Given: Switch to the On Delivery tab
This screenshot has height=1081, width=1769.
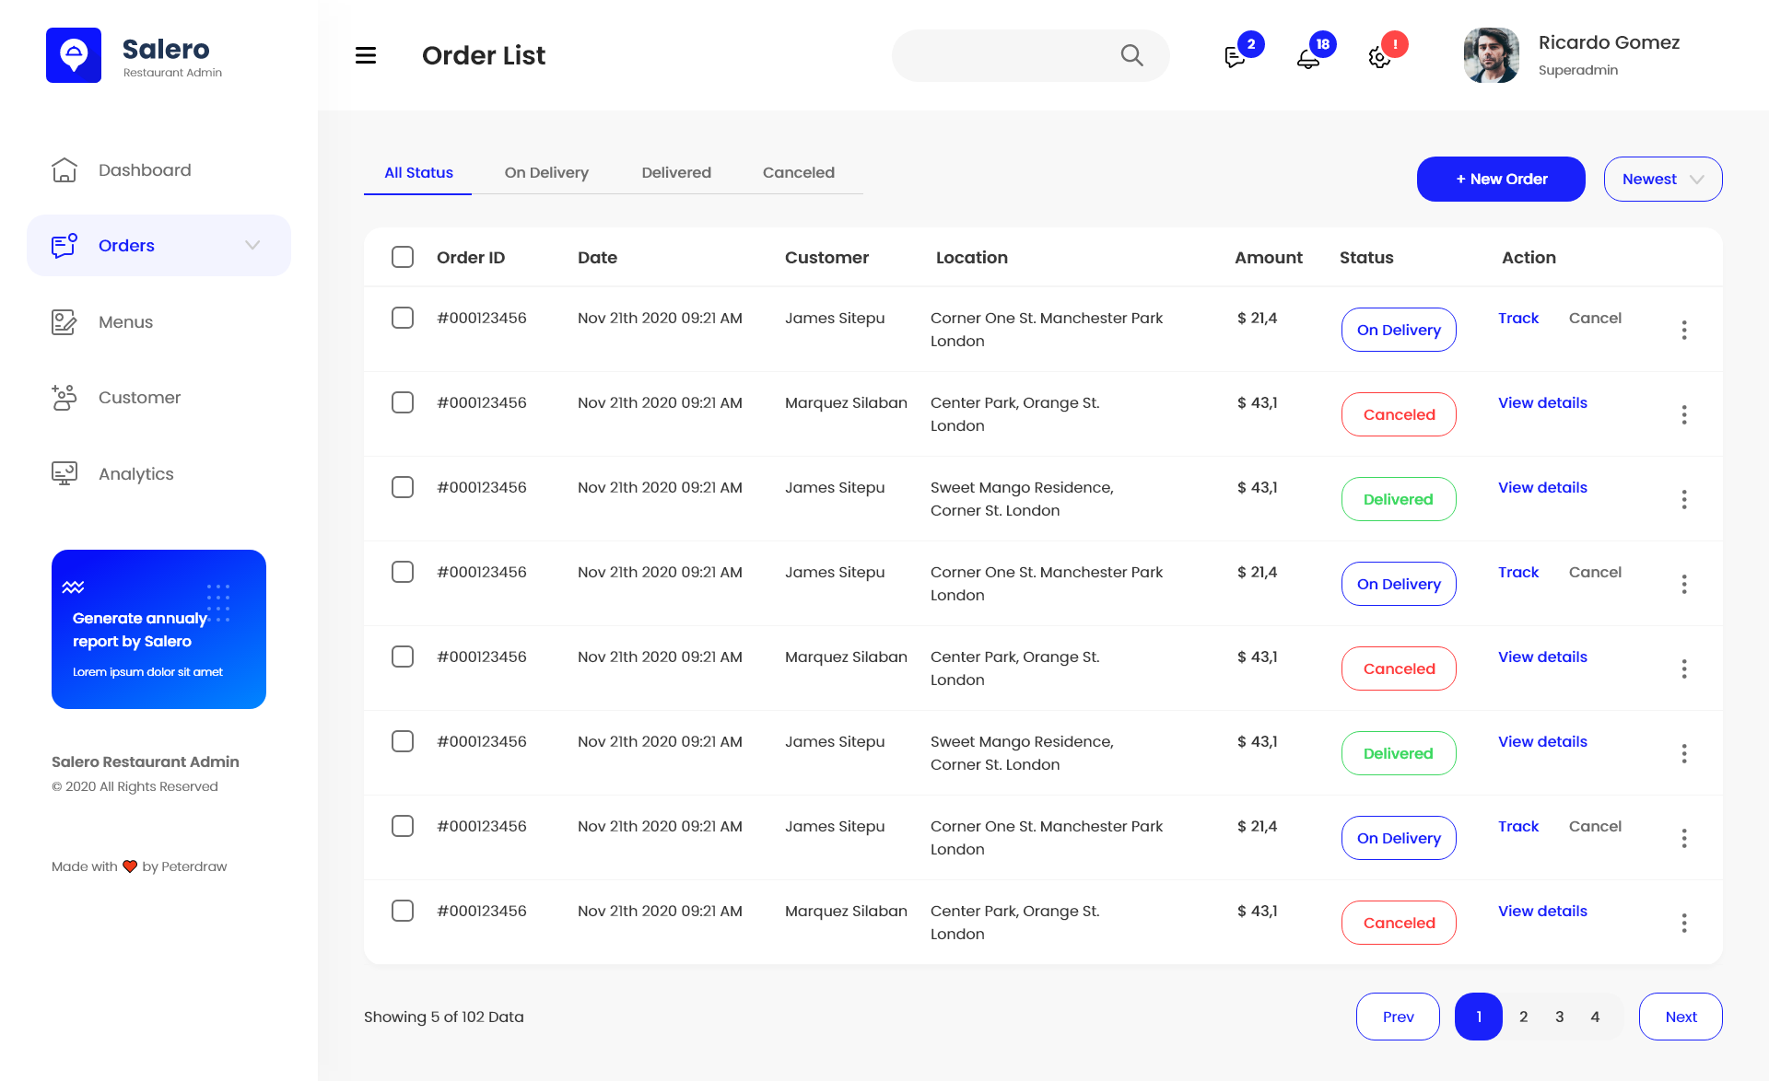Looking at the screenshot, I should click(545, 172).
